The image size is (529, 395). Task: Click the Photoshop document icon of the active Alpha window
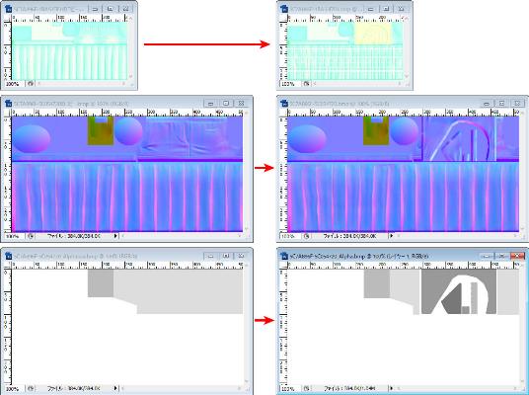click(284, 256)
